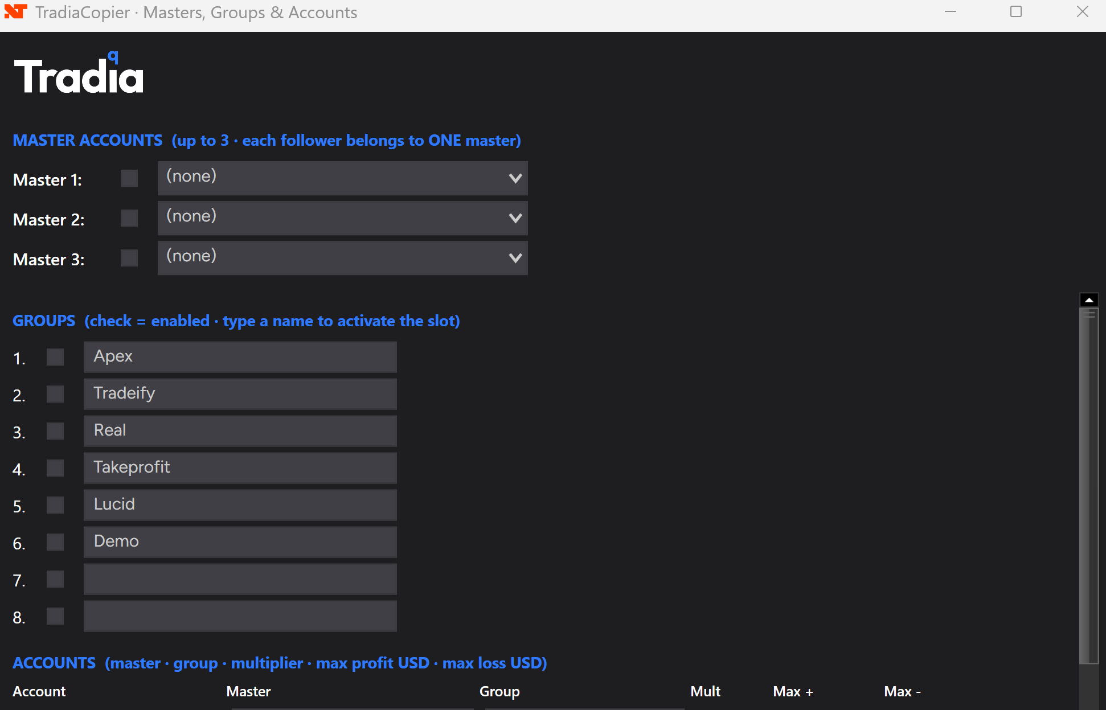This screenshot has width=1106, height=710.
Task: Click the empty group 8 name field
Action: (240, 616)
